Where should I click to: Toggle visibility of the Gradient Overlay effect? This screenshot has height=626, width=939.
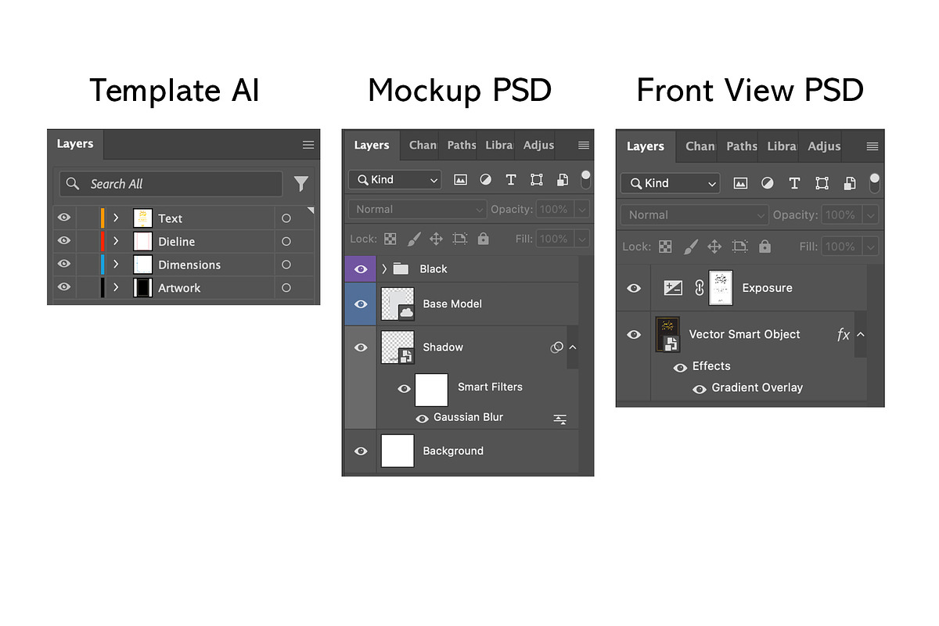(x=700, y=389)
